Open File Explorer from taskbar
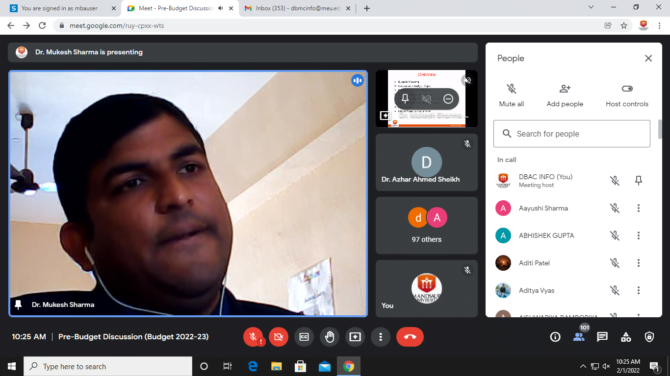Image resolution: width=670 pixels, height=376 pixels. coord(277,366)
